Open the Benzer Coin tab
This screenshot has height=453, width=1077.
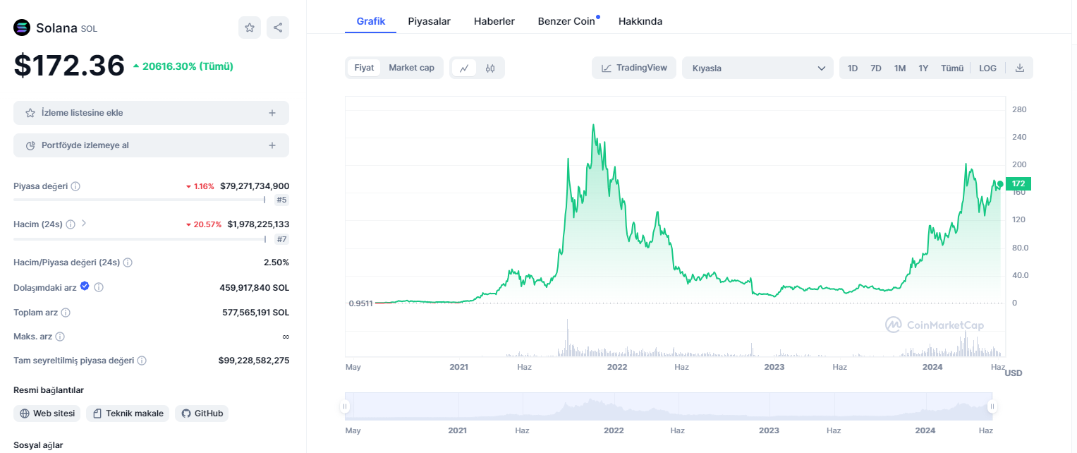[567, 21]
